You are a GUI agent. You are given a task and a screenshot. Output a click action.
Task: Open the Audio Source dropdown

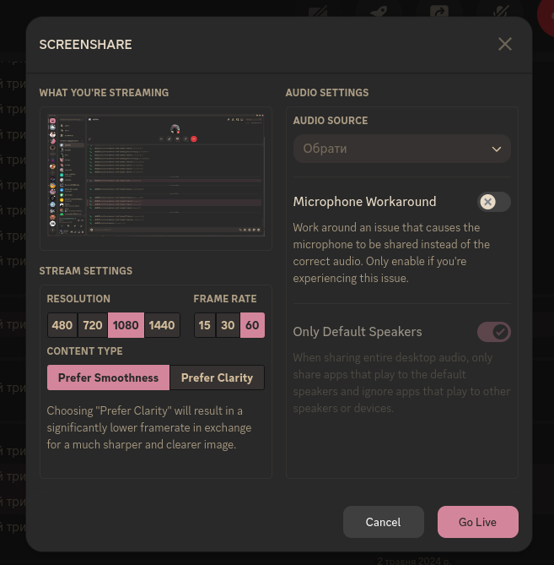click(401, 149)
